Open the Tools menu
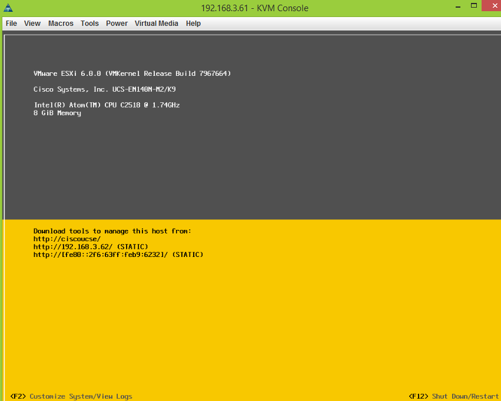 click(x=89, y=24)
